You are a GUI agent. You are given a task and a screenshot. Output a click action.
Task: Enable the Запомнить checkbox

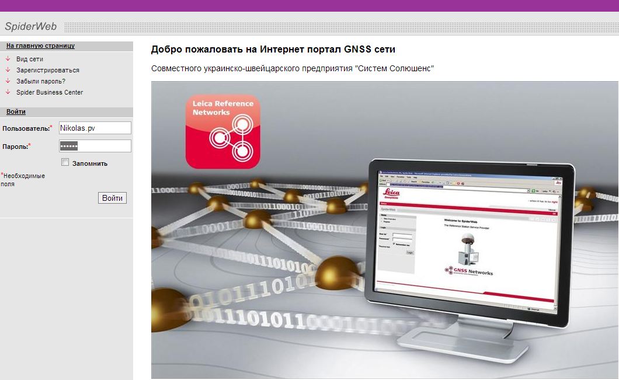(65, 162)
